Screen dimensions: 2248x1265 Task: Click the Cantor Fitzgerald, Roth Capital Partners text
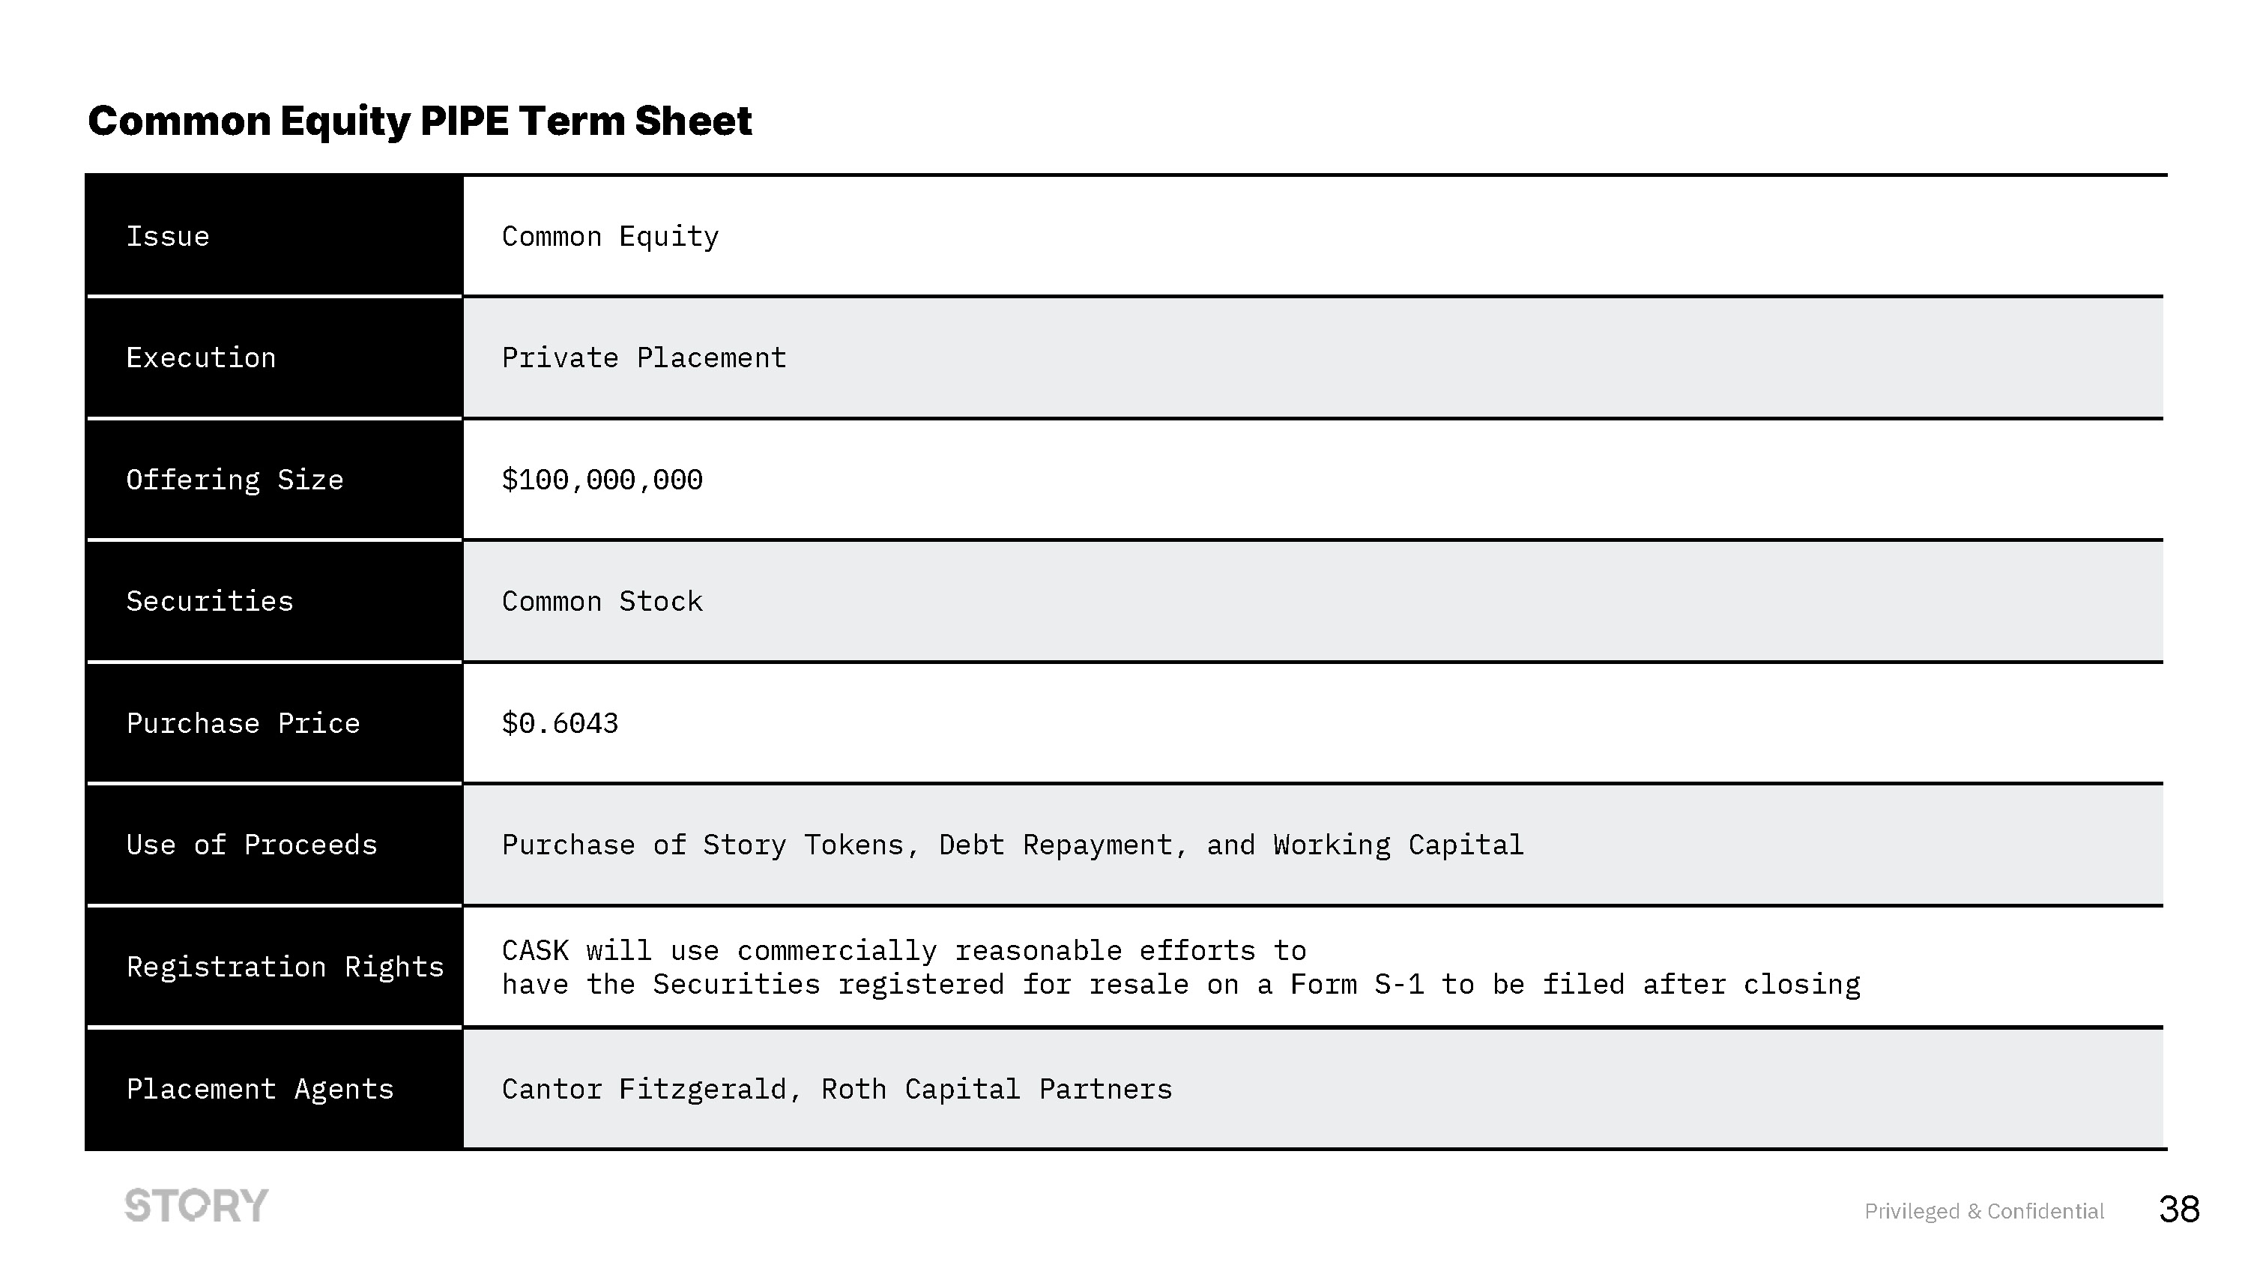(x=837, y=1090)
